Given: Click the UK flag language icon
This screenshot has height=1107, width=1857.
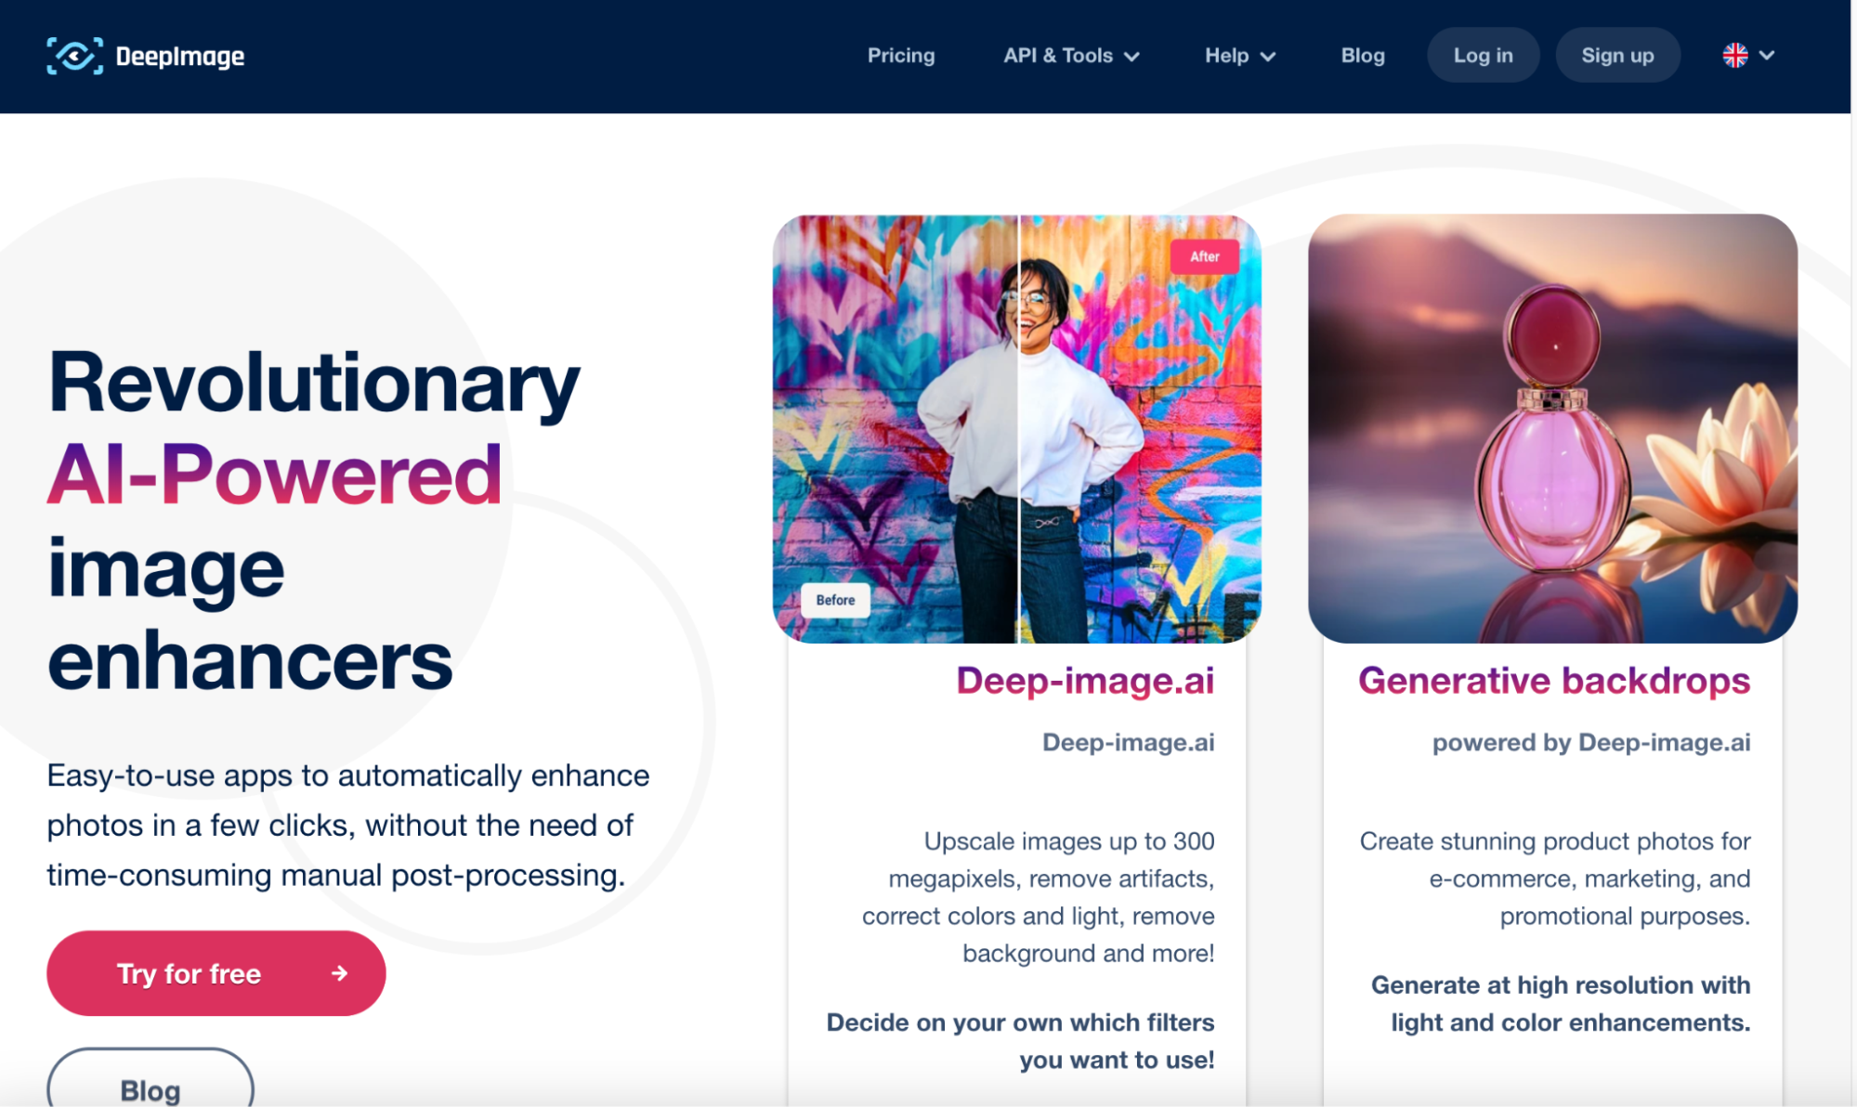Looking at the screenshot, I should [x=1734, y=56].
